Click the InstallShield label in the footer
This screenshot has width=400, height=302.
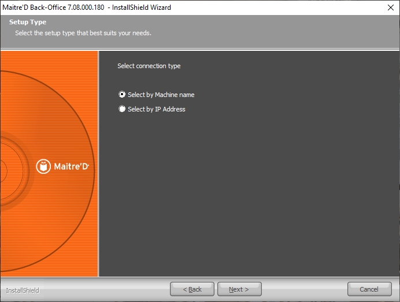[x=23, y=290]
